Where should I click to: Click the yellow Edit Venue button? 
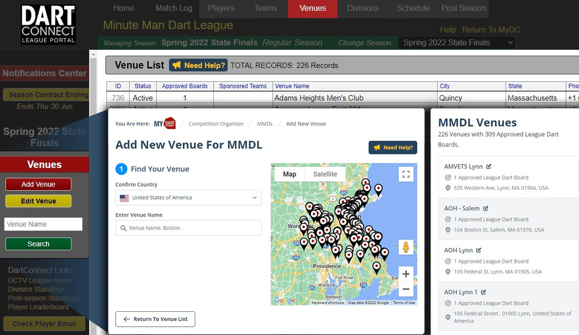pos(38,201)
